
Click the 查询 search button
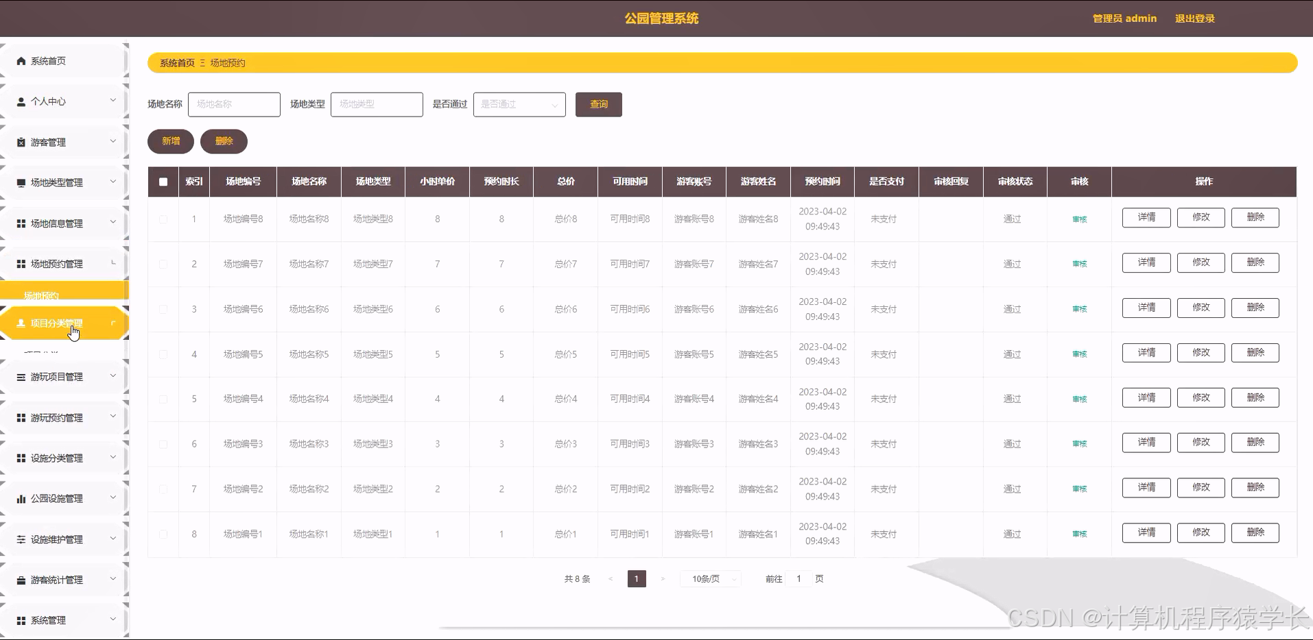(x=599, y=104)
